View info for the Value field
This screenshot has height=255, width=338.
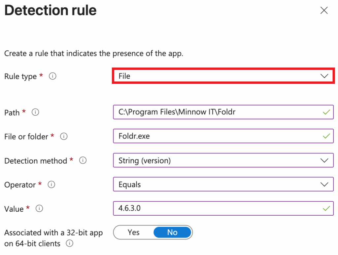click(39, 209)
